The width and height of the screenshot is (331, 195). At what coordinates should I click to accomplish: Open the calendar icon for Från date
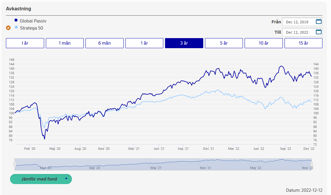[x=319, y=22]
